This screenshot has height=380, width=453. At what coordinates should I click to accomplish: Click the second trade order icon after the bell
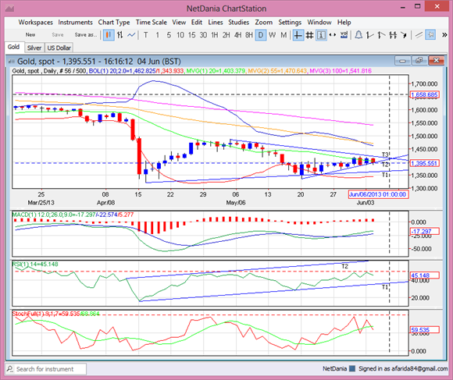[381, 35]
